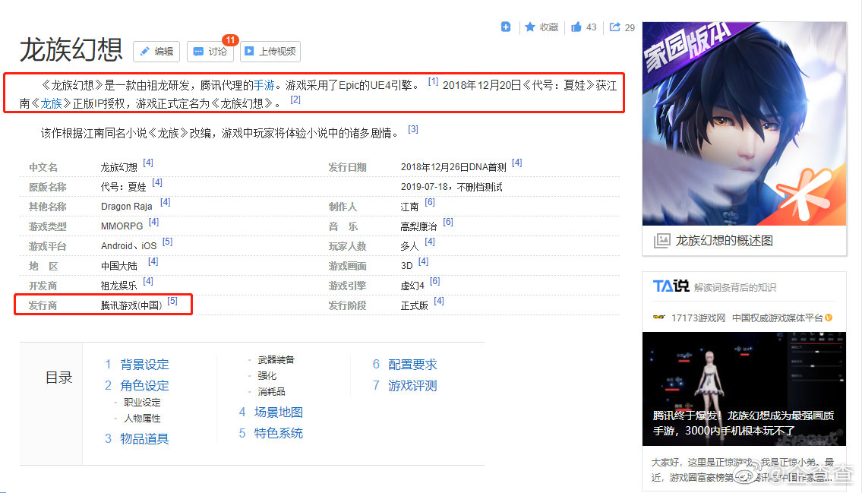Screen dimensions: 862x493
Task: Click the 龙族幻想 page title
Action: (71, 49)
